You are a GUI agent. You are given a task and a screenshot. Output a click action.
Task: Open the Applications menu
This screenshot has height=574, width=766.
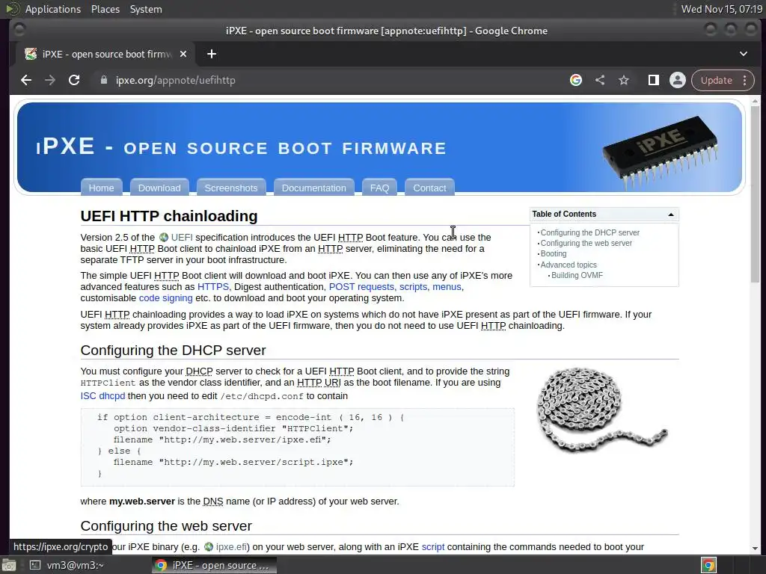pyautogui.click(x=53, y=9)
